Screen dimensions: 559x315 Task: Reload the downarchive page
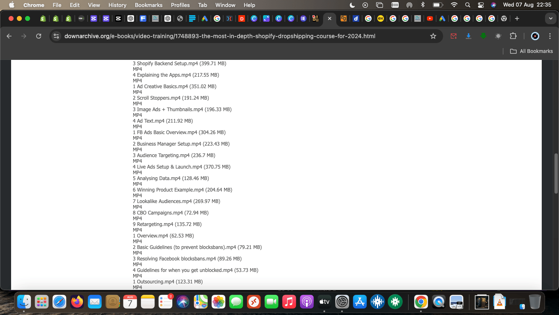click(39, 36)
